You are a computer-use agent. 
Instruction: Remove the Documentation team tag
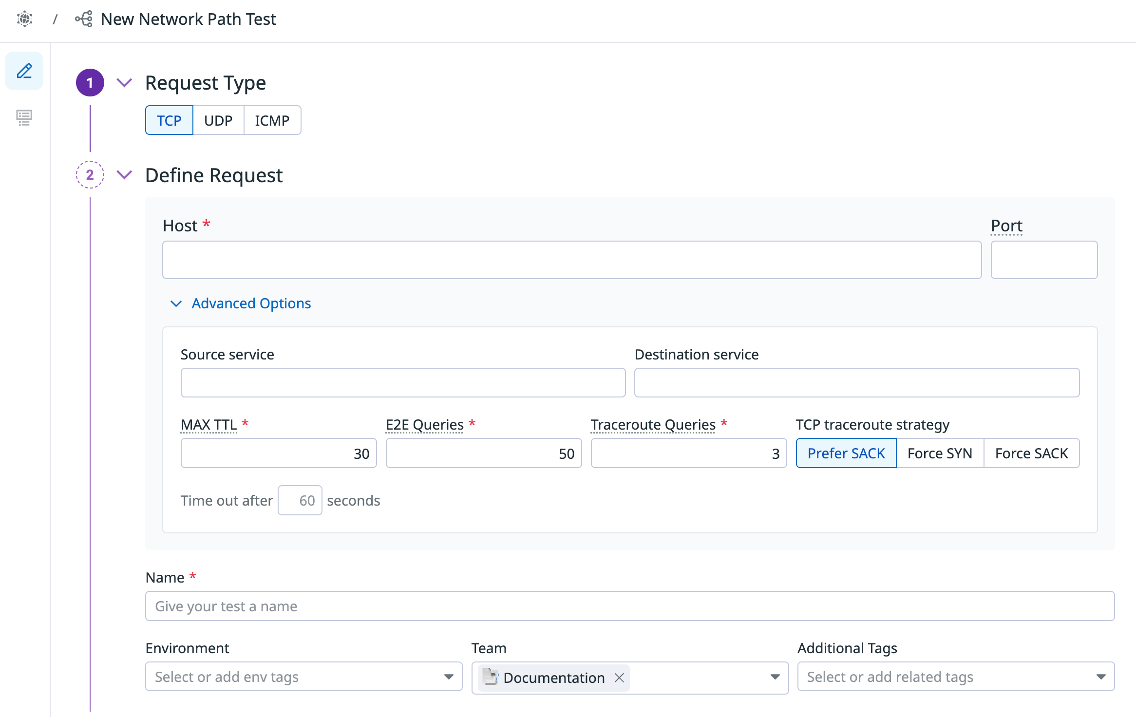click(619, 678)
